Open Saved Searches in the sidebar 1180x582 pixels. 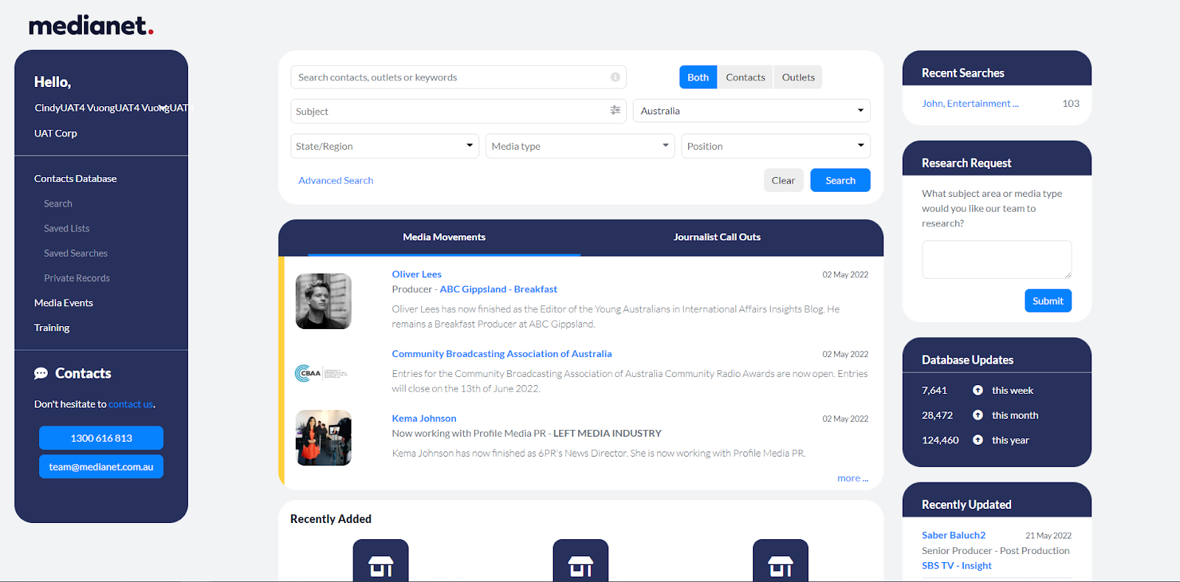click(x=76, y=253)
